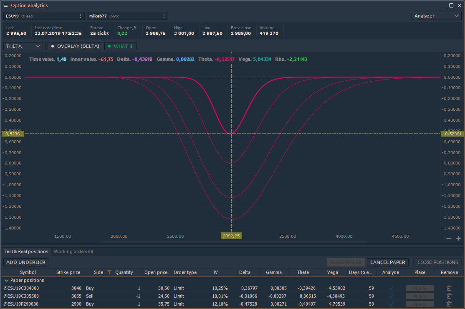Click the Sell side cell of strike 3055
Screen dimensions: 465x309
pos(90,296)
